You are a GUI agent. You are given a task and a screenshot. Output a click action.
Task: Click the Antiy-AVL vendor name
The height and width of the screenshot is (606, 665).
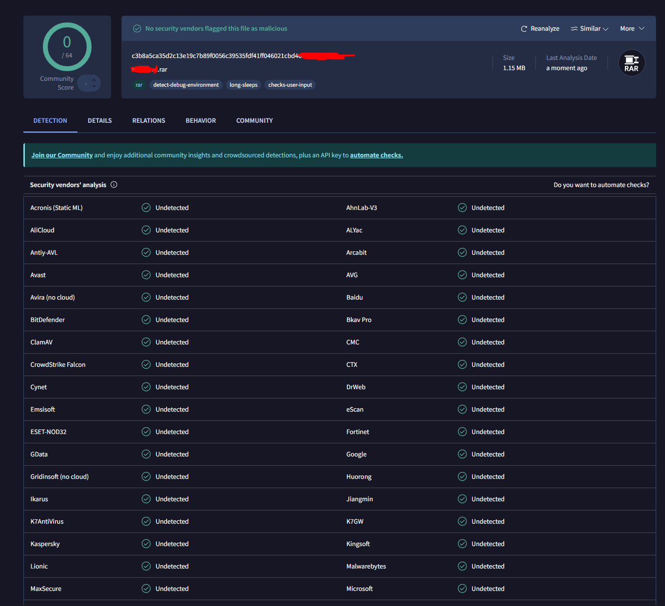(44, 252)
